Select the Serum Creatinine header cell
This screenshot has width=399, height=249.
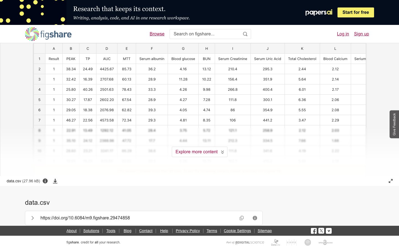pos(232,59)
